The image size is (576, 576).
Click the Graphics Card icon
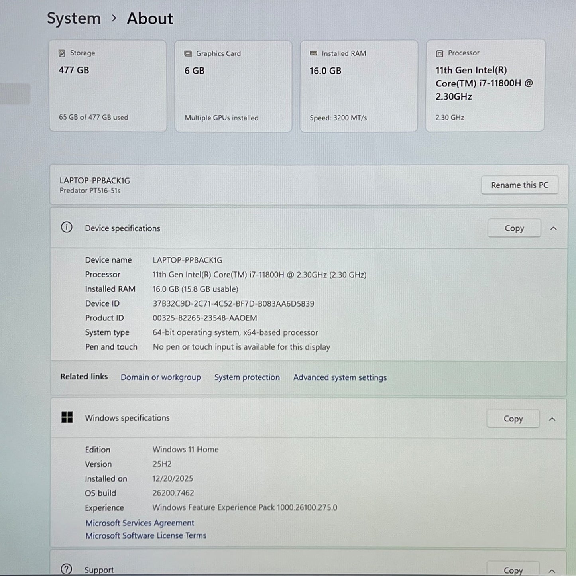[188, 54]
